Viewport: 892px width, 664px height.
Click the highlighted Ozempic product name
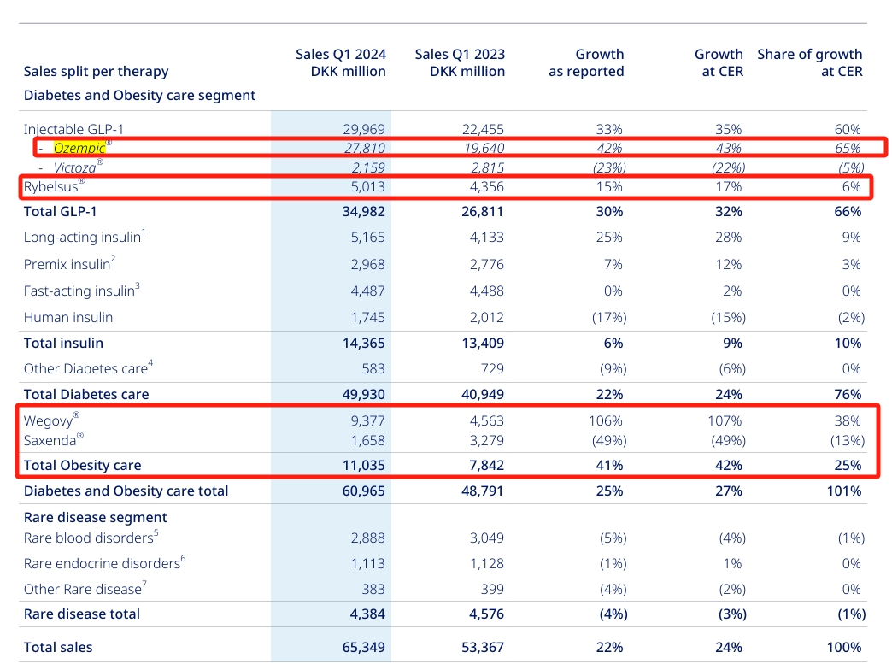click(x=79, y=148)
